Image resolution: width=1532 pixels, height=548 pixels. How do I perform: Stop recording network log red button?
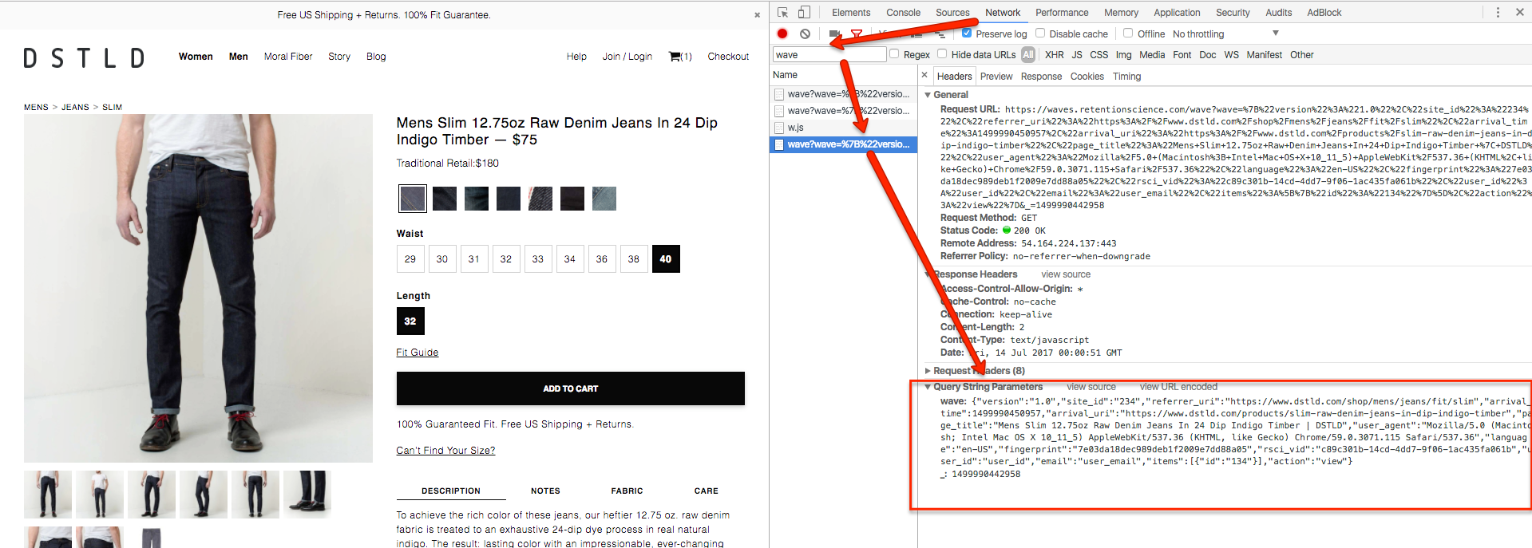click(782, 34)
